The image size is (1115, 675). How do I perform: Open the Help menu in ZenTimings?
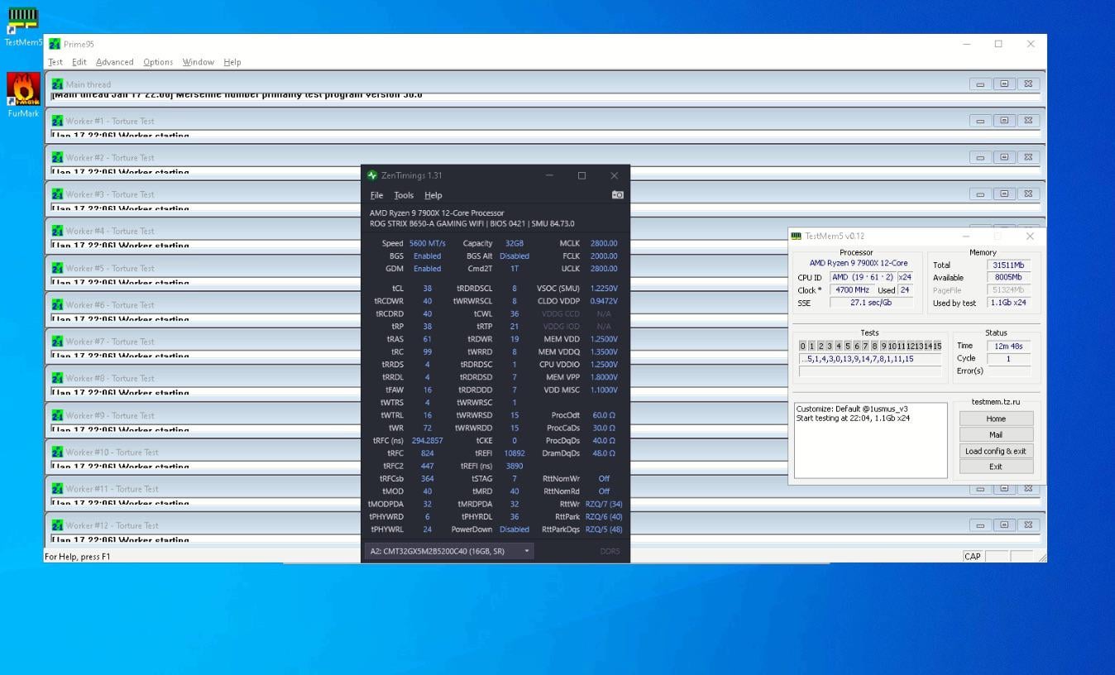point(433,195)
